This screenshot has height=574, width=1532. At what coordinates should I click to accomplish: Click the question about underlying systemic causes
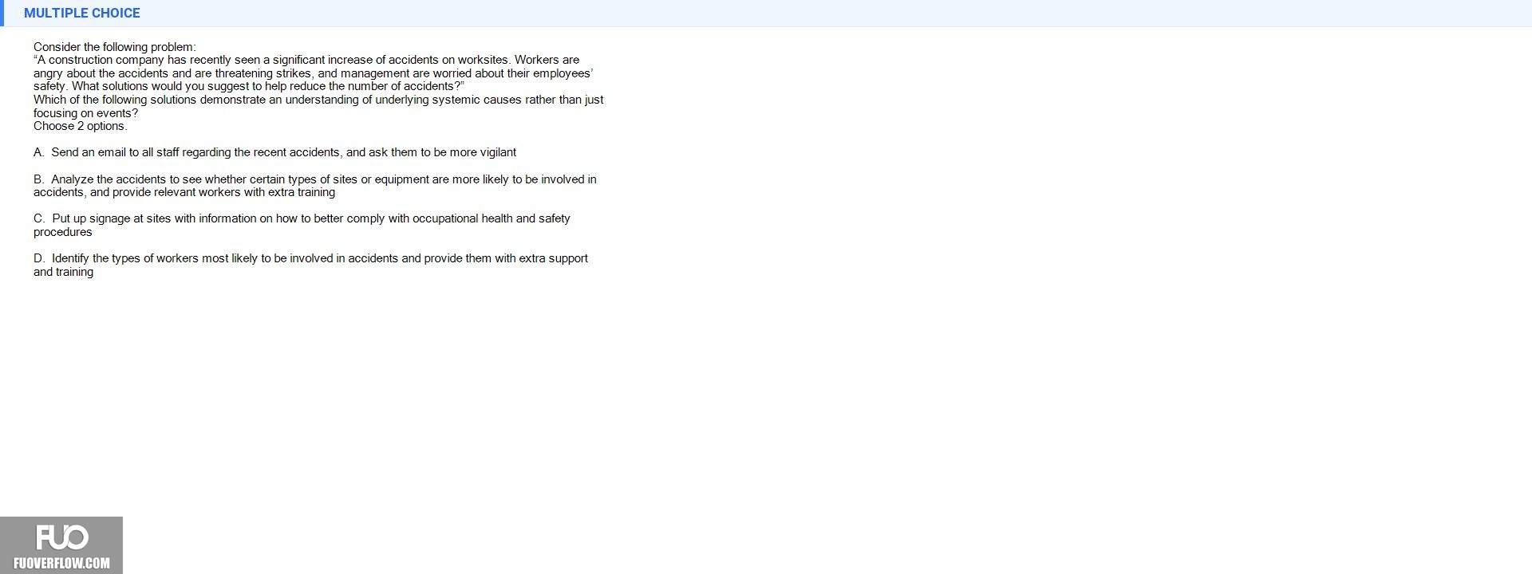point(318,106)
